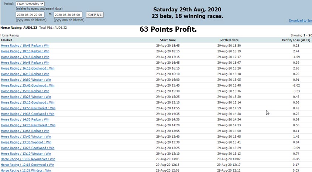Click the Start time column header

coord(168,40)
